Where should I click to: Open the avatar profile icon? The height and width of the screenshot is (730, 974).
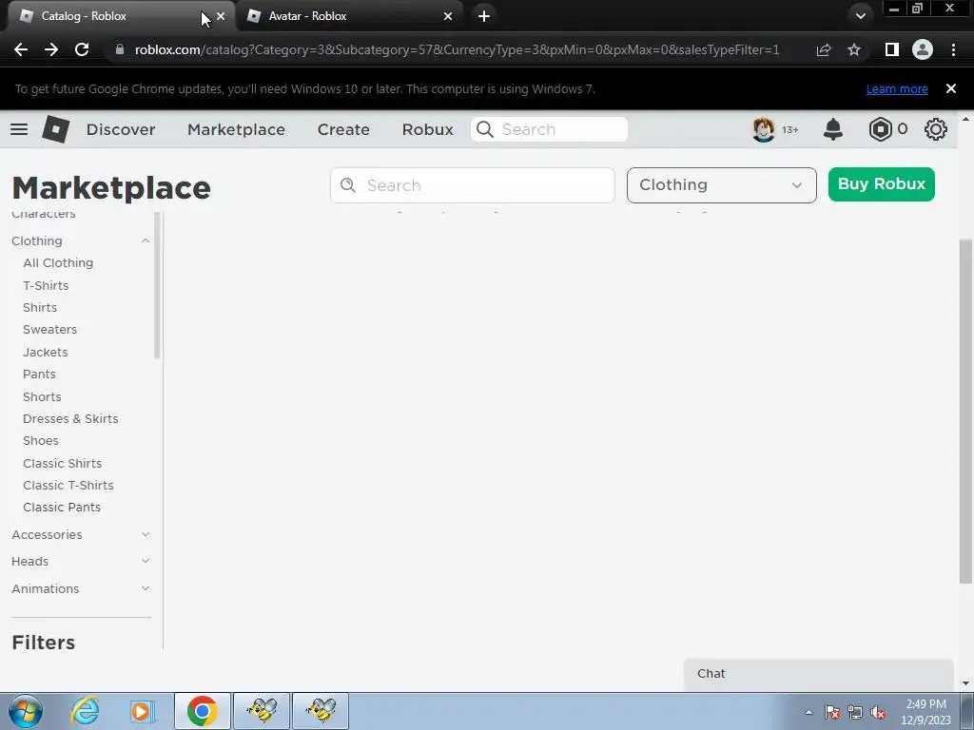coord(764,129)
